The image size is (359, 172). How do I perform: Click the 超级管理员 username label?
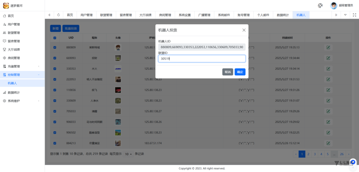[x=346, y=6]
